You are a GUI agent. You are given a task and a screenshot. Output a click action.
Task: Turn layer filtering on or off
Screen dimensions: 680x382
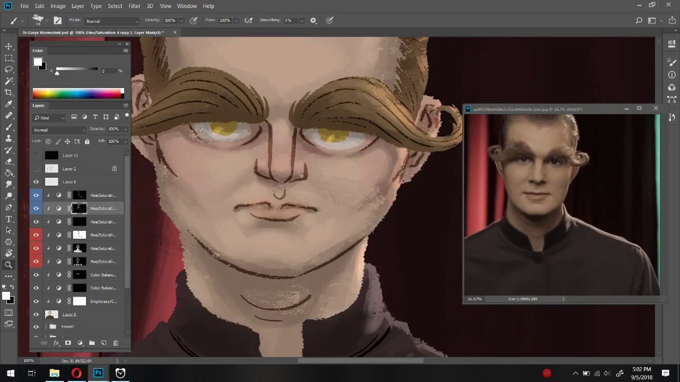[126, 116]
